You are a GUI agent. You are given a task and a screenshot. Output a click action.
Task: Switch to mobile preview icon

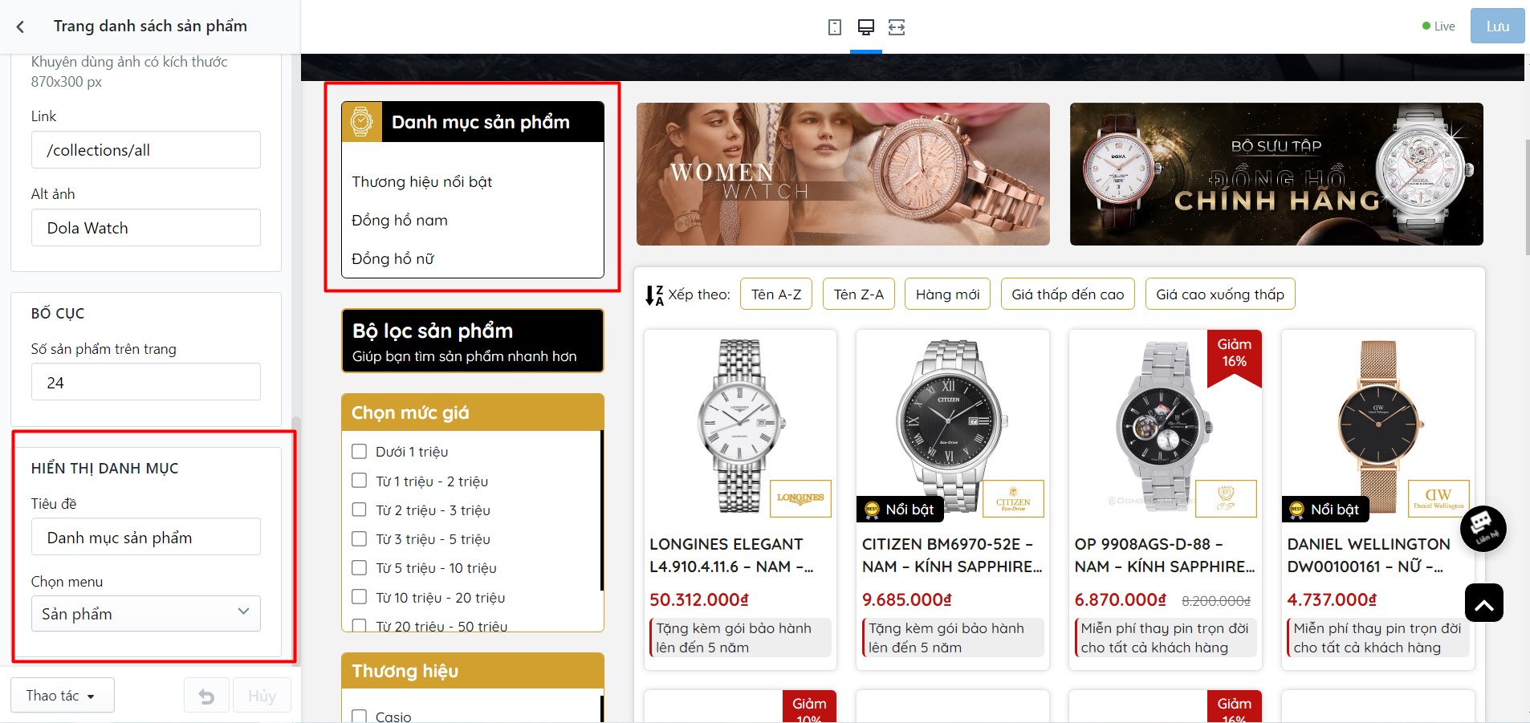pos(835,27)
